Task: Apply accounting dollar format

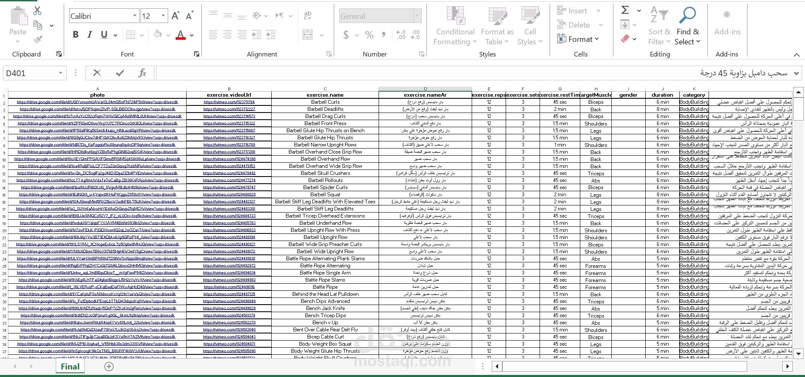Action: pyautogui.click(x=346, y=35)
